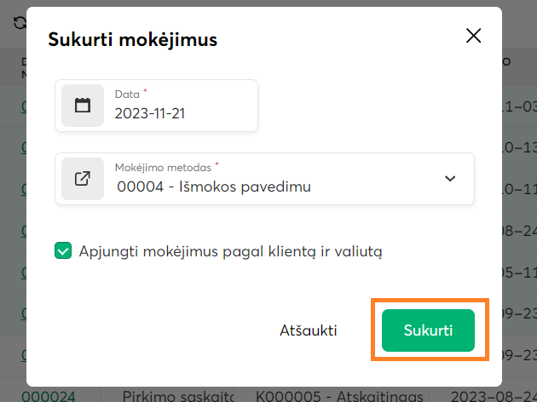The image size is (537, 402).
Task: Untick Apjungti mokėjimus pagal klientą checkbox
Action: click(63, 250)
